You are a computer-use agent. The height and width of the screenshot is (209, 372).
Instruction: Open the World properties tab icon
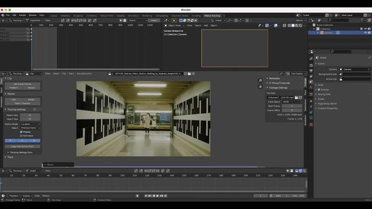tap(311, 87)
